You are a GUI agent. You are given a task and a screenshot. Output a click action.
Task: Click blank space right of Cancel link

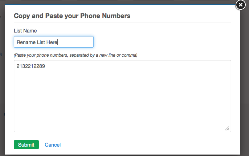coord(145,145)
